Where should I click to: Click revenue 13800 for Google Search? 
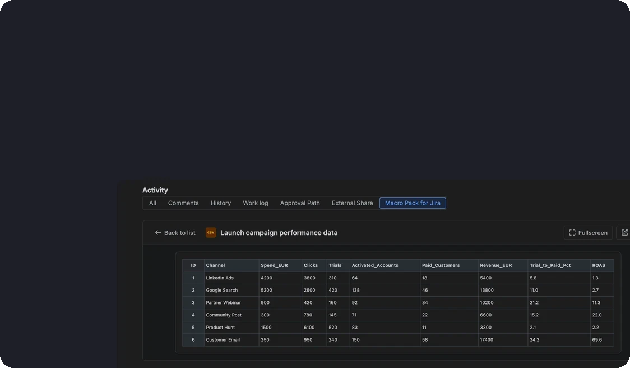[503, 291]
